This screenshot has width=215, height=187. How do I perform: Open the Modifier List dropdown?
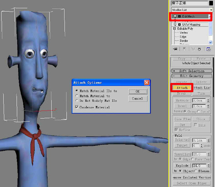coord(211,10)
